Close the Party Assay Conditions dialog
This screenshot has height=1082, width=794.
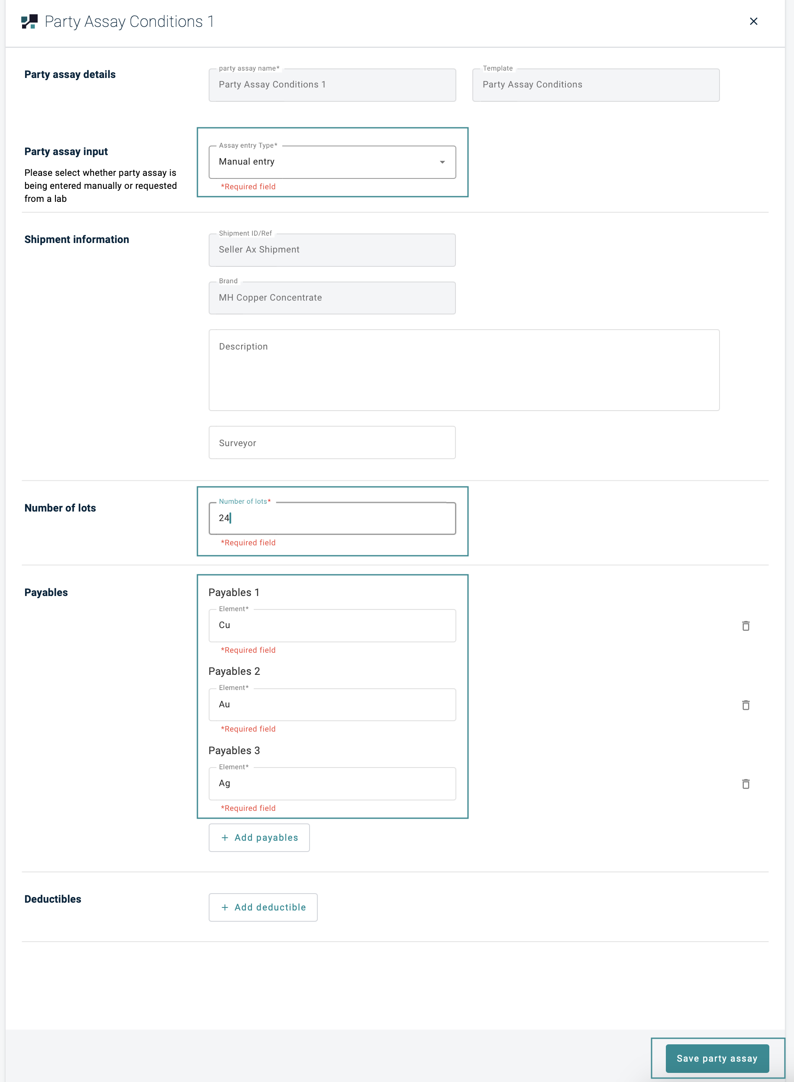753,21
